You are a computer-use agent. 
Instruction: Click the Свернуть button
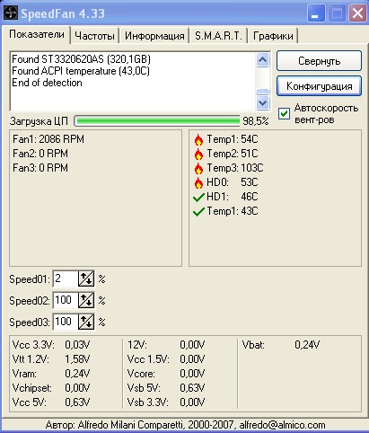(319, 61)
